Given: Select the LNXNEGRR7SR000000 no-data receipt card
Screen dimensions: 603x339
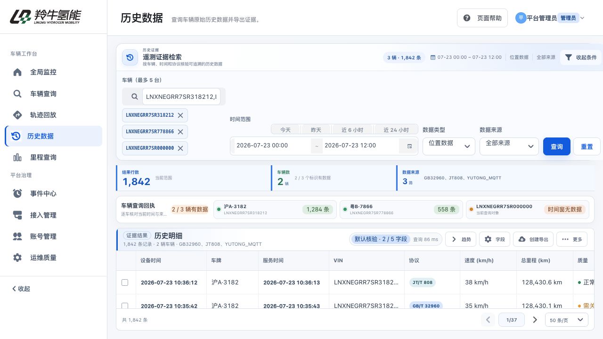Looking at the screenshot, I should [x=528, y=210].
